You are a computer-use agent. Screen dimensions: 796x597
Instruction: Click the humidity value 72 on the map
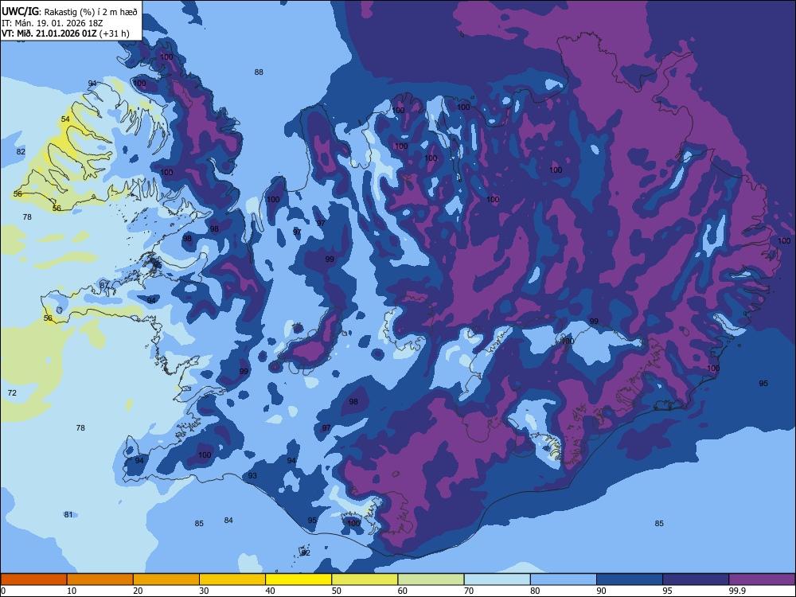pyautogui.click(x=12, y=393)
